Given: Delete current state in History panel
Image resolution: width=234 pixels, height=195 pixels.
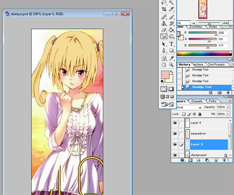Looking at the screenshot, I should (228, 93).
